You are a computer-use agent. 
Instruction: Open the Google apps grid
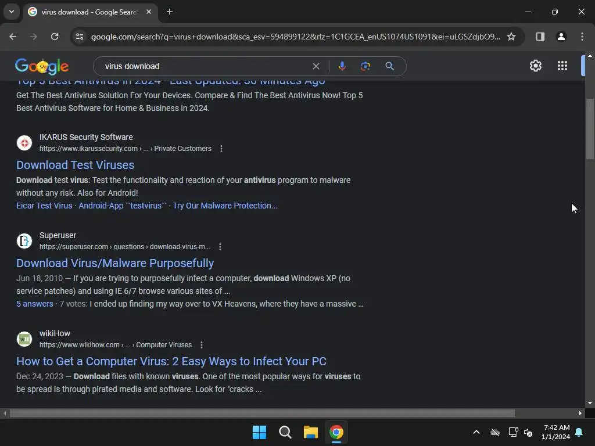click(562, 66)
